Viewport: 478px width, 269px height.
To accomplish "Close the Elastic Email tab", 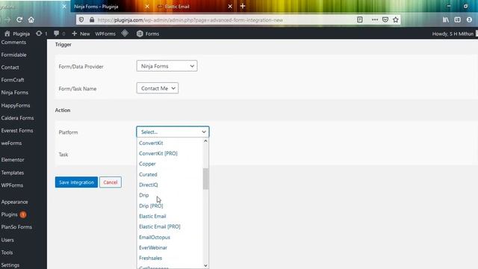I will 230,7.
